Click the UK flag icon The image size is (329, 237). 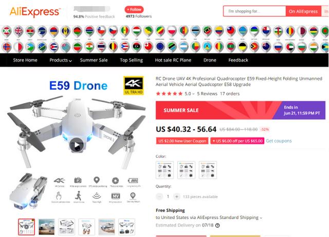(19, 31)
